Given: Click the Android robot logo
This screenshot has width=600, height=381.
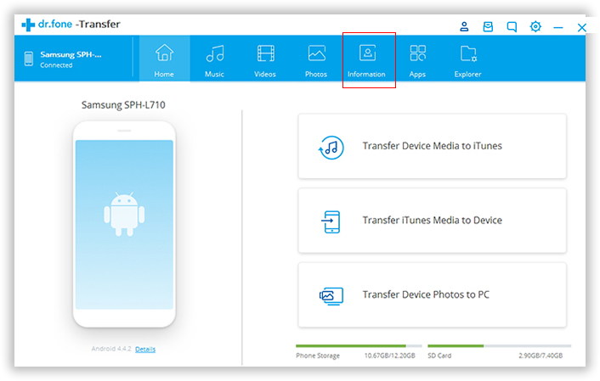Looking at the screenshot, I should pyautogui.click(x=124, y=214).
